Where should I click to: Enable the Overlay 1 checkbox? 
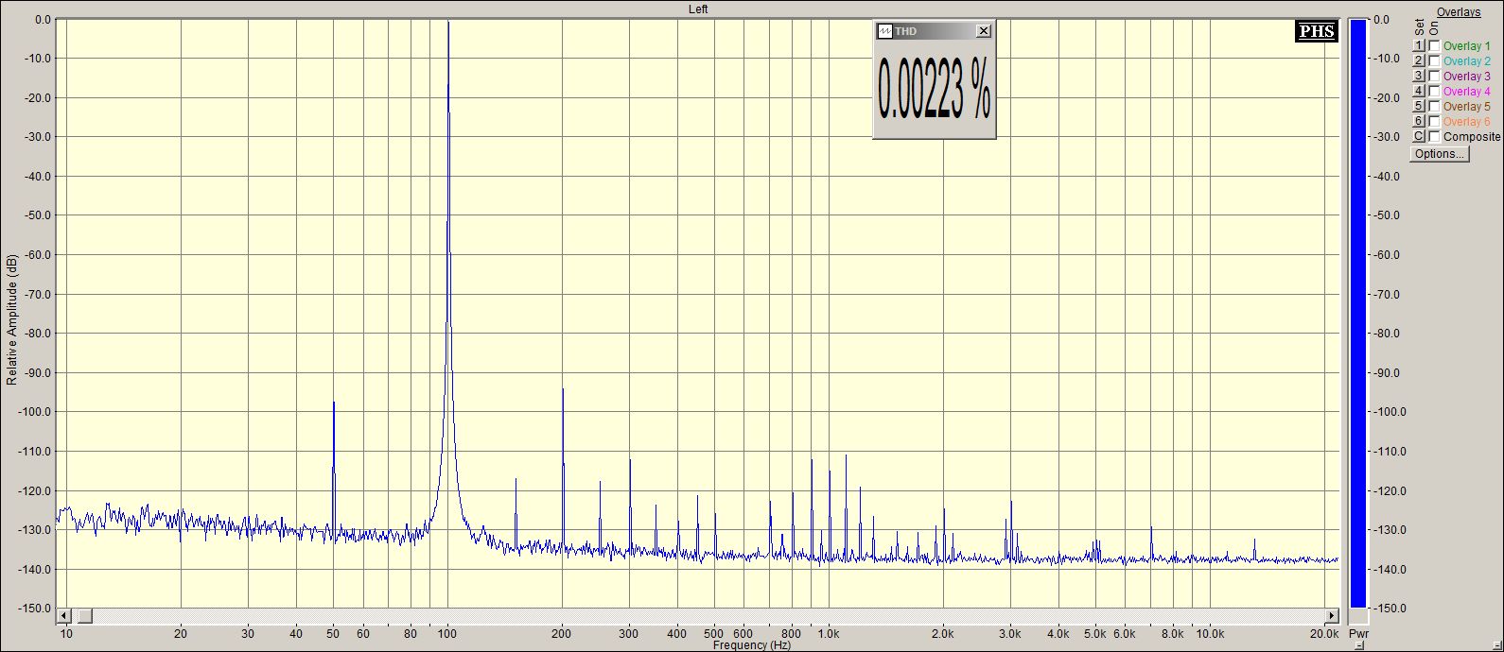pyautogui.click(x=1434, y=46)
